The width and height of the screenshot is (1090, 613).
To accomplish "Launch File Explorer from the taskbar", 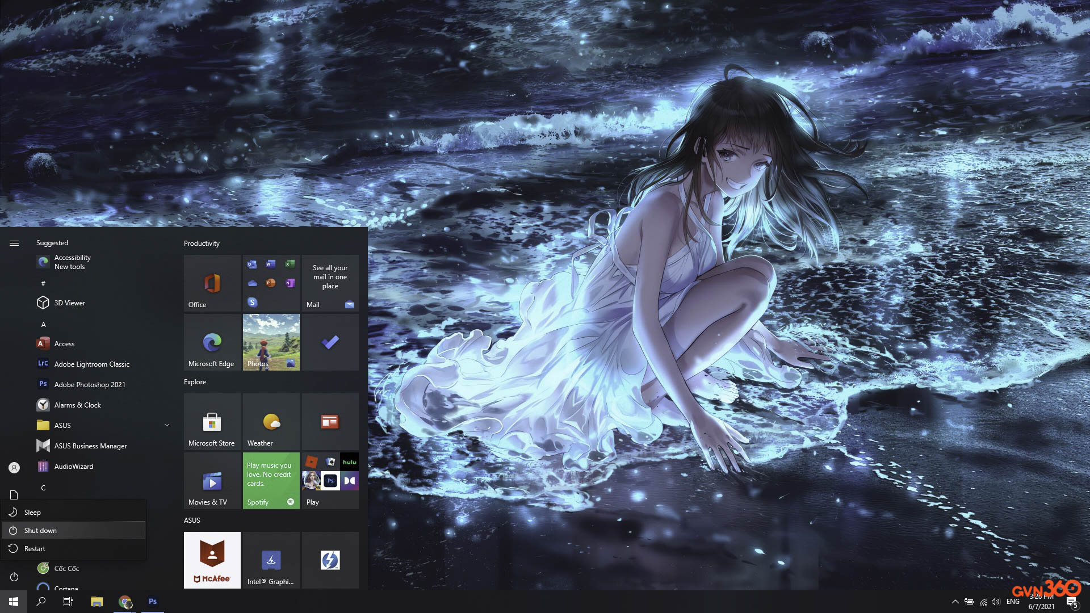I will point(97,602).
